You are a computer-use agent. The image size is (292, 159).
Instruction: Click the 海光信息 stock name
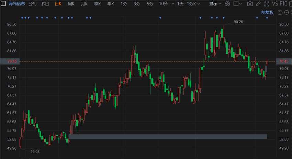pyautogui.click(x=16, y=3)
